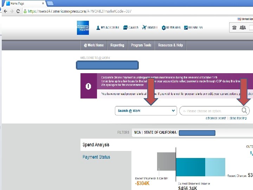Click the alert exclamation icon
Viewport: 253px width, 190px height.
89,86
